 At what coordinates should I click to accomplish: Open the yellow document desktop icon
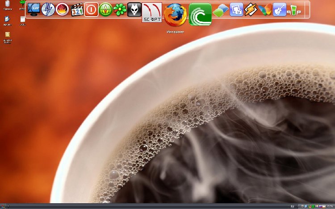click(8, 38)
